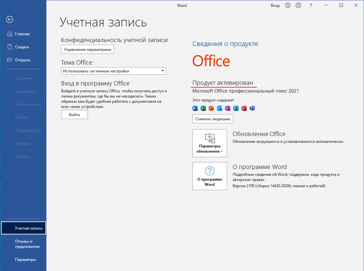This screenshot has height=271, width=364.
Task: Click the Outlook app icon
Action: [219, 108]
